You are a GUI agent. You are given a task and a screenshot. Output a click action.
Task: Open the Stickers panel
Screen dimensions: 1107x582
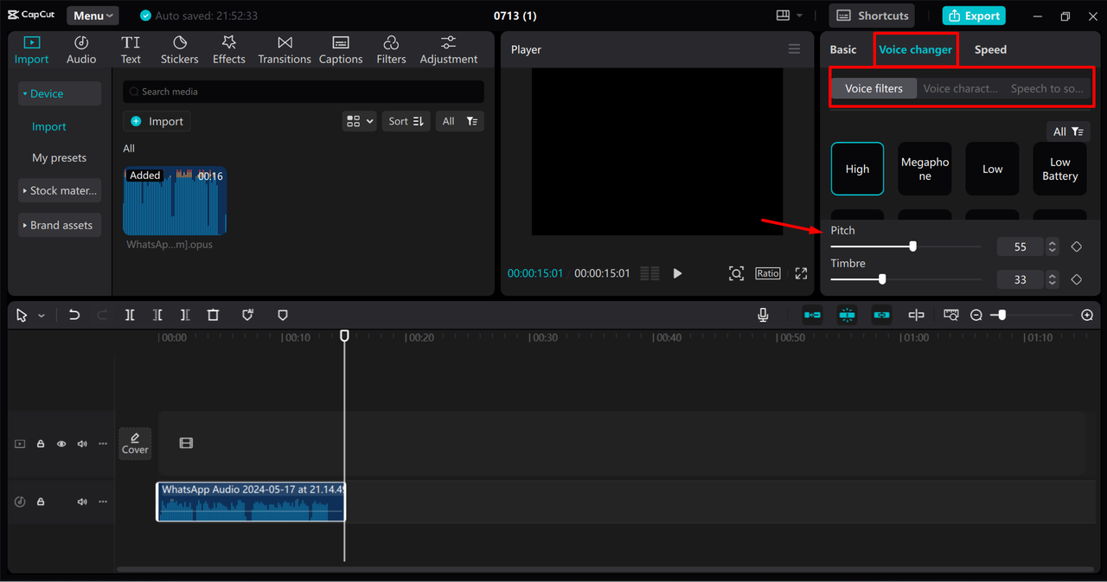(x=179, y=50)
